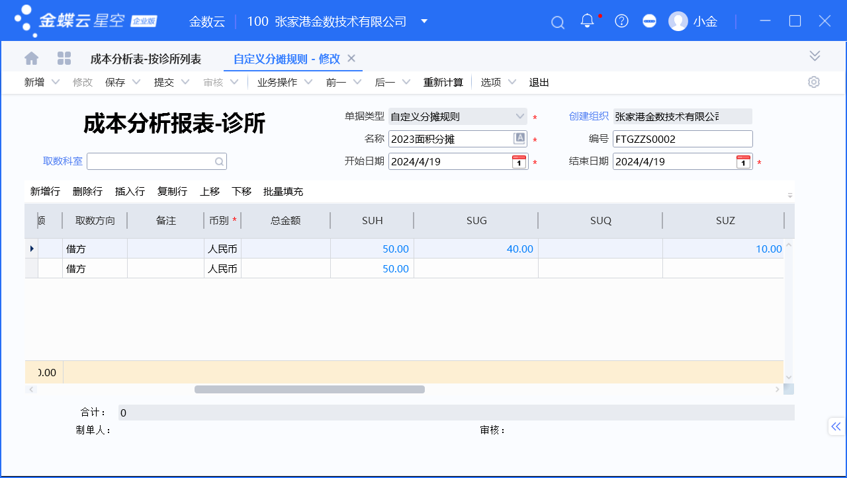Close the 自定义分摊规则 - 修改 tab

coord(351,58)
